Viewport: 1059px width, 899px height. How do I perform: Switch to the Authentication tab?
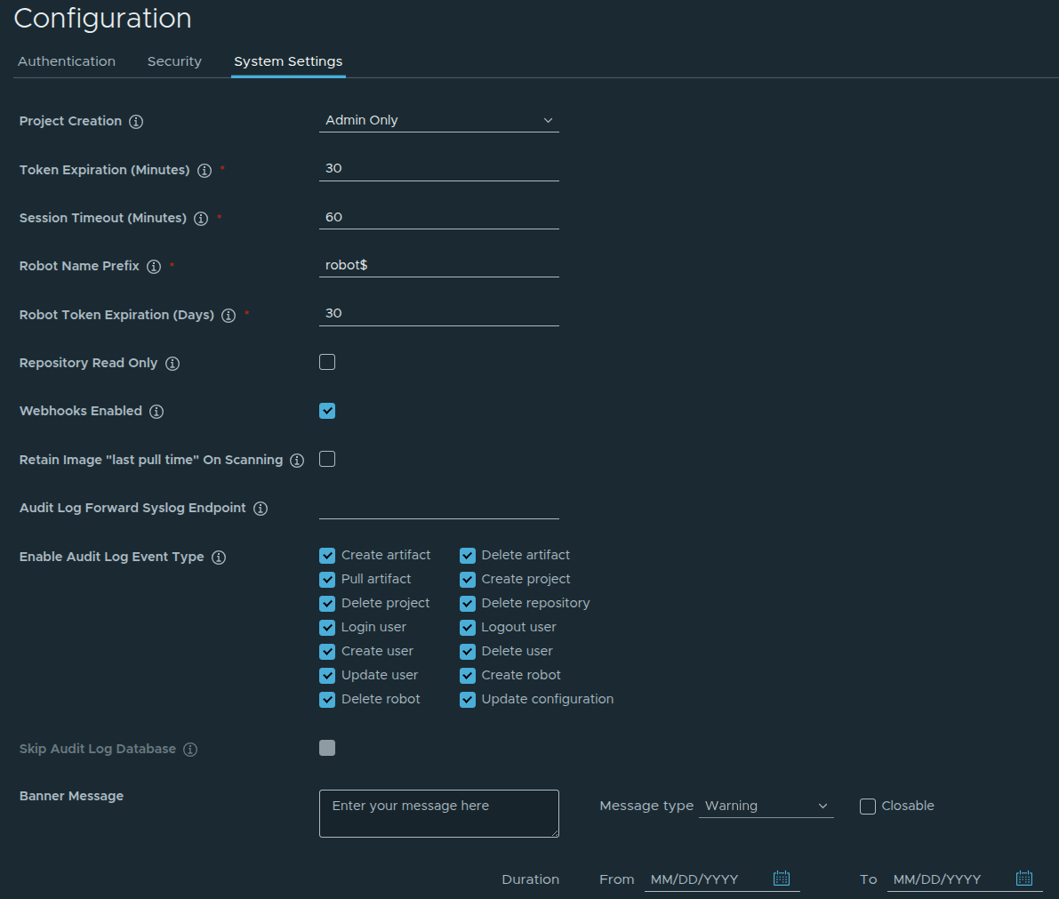pyautogui.click(x=67, y=61)
